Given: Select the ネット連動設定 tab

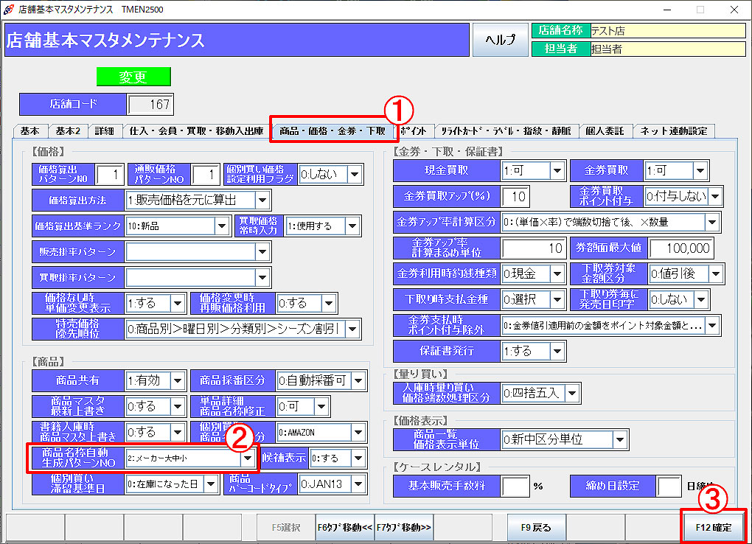Looking at the screenshot, I should [x=673, y=131].
